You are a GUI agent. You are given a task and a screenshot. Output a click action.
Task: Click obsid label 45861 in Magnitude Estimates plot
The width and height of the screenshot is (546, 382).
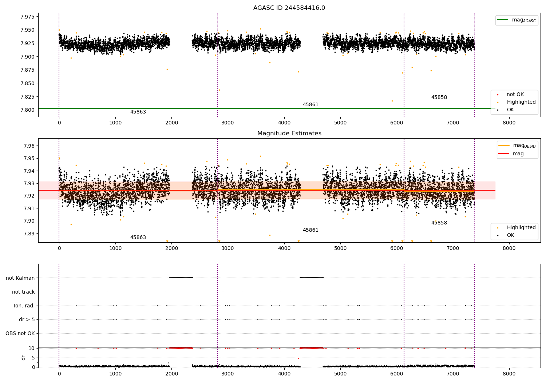[310, 230]
